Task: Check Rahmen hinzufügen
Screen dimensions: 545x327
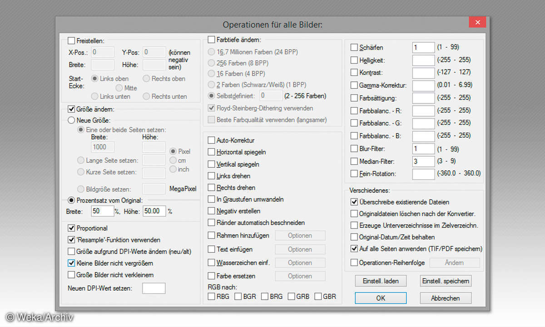Action: pos(211,235)
